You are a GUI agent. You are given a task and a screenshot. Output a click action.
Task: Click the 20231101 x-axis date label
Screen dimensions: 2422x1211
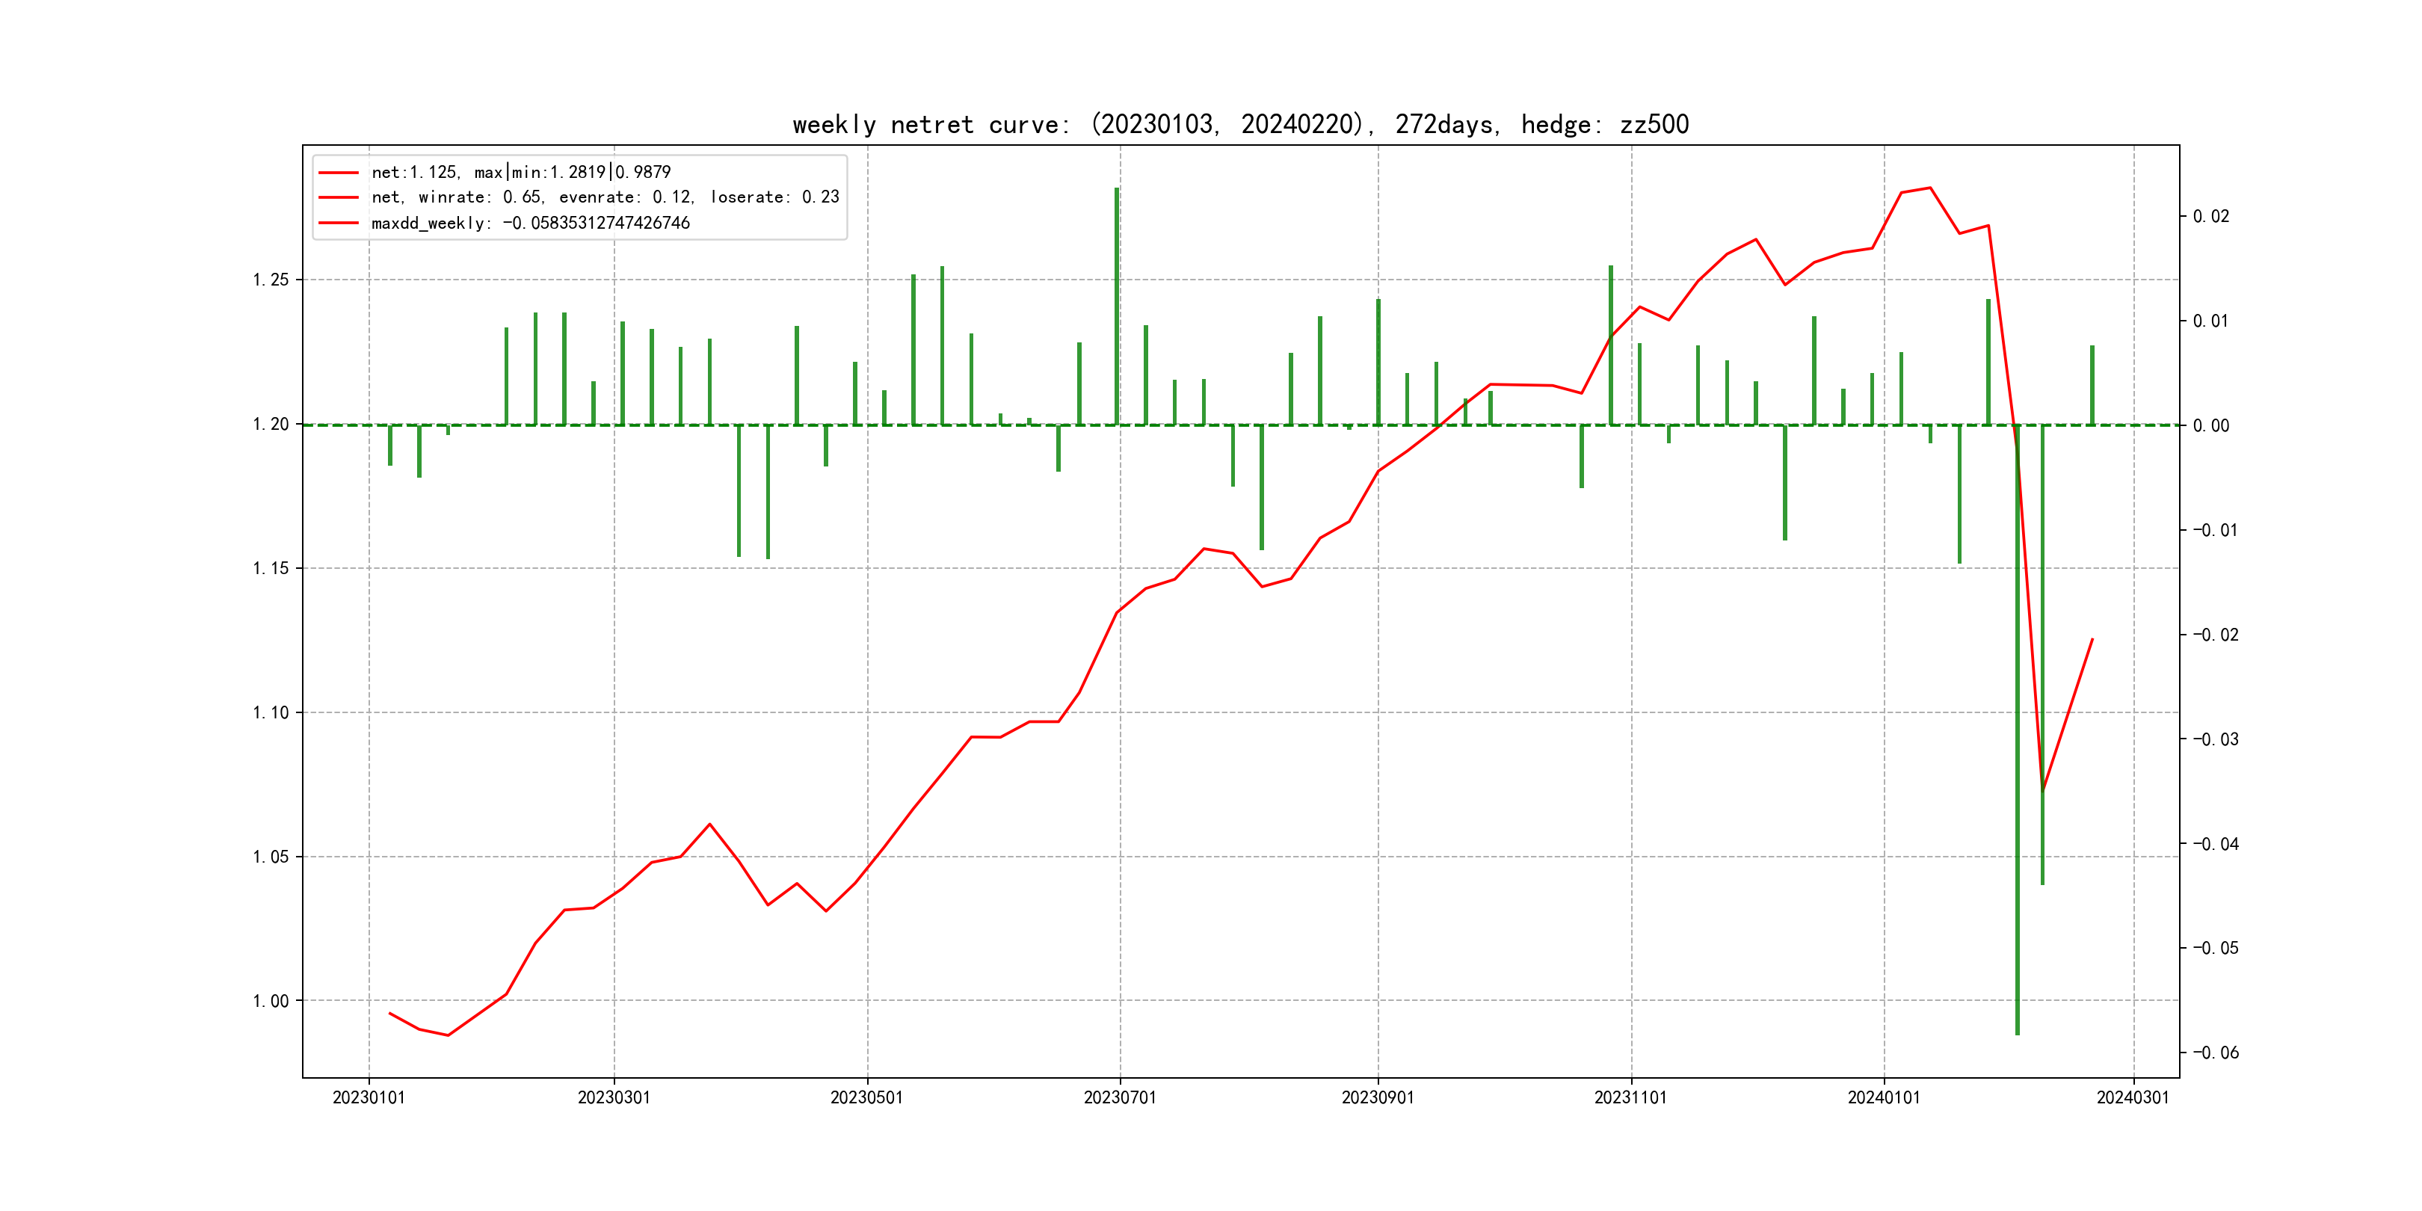(1630, 1097)
